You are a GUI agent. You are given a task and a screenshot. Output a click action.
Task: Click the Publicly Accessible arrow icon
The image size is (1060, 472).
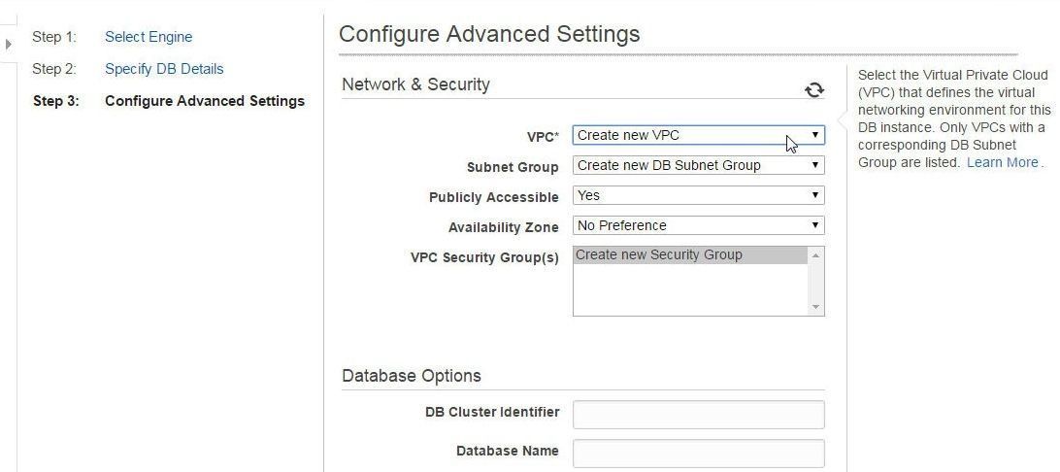click(815, 195)
